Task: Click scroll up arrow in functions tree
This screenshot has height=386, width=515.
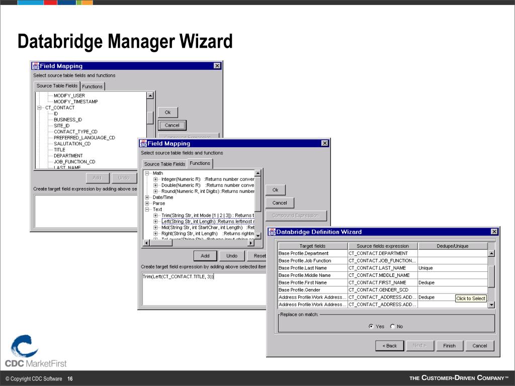Action: (x=258, y=173)
